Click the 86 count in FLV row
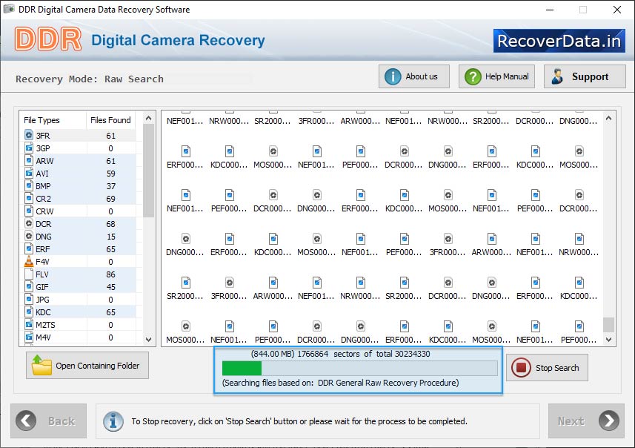 (110, 274)
